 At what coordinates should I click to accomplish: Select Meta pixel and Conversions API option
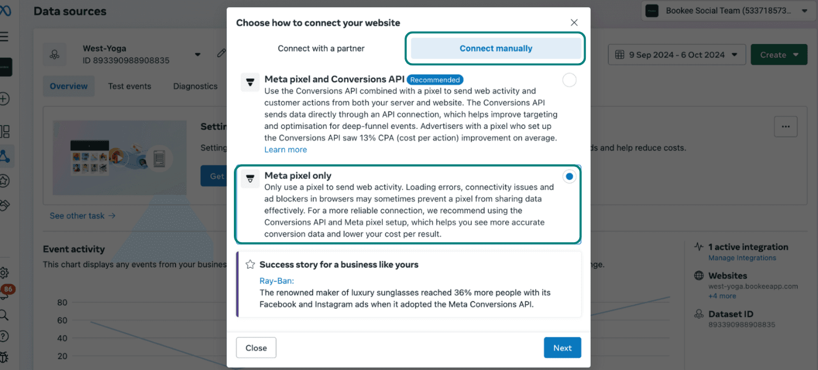pyautogui.click(x=569, y=81)
